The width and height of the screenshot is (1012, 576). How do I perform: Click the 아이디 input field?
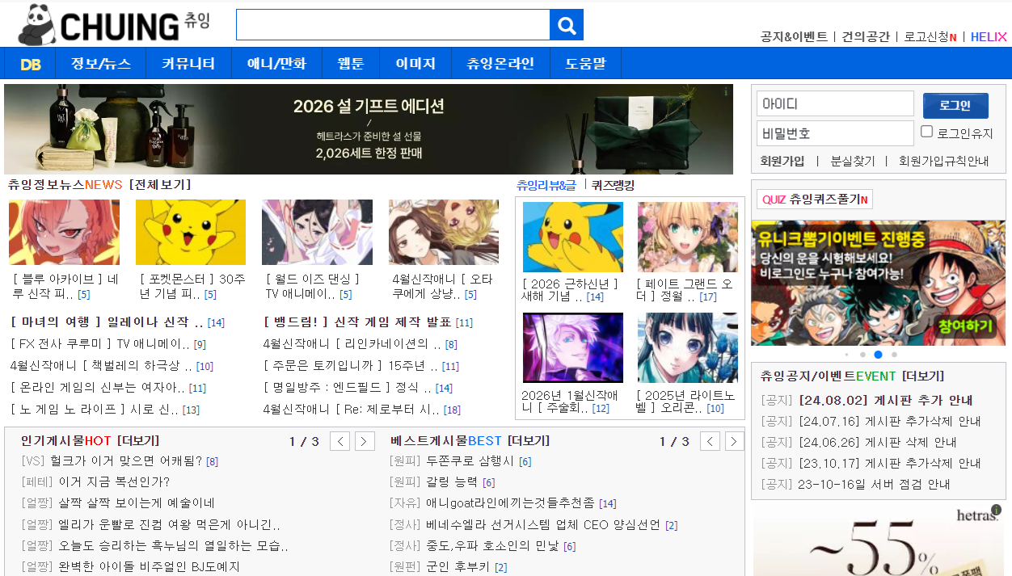(x=835, y=104)
